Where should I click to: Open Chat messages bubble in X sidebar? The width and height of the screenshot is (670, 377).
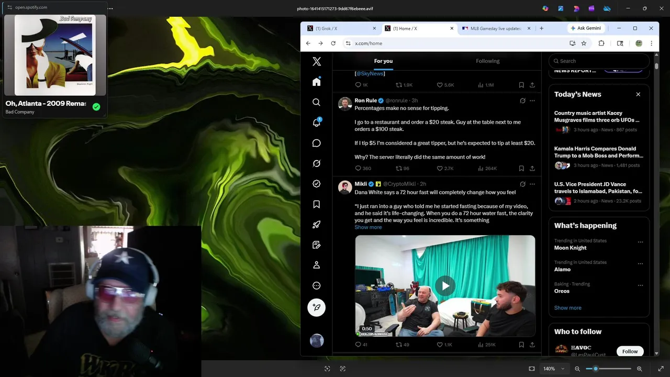pyautogui.click(x=316, y=143)
